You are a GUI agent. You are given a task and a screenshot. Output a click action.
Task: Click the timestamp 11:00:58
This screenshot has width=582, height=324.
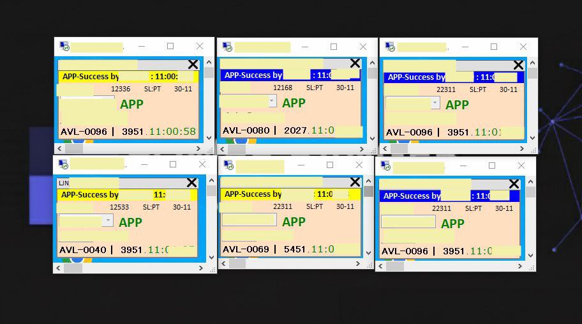pyautogui.click(x=172, y=131)
